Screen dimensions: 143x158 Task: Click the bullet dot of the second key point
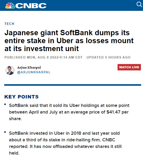[5, 132]
